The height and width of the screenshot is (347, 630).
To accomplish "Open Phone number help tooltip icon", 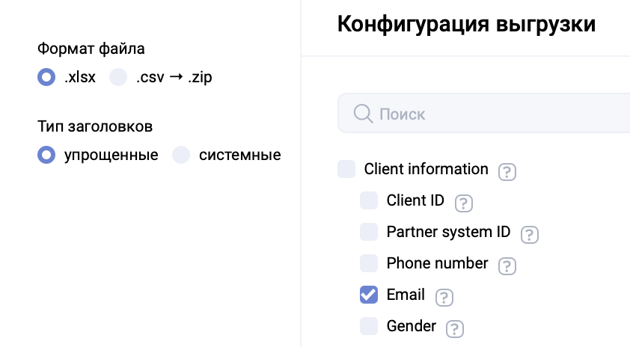I will 507,266.
